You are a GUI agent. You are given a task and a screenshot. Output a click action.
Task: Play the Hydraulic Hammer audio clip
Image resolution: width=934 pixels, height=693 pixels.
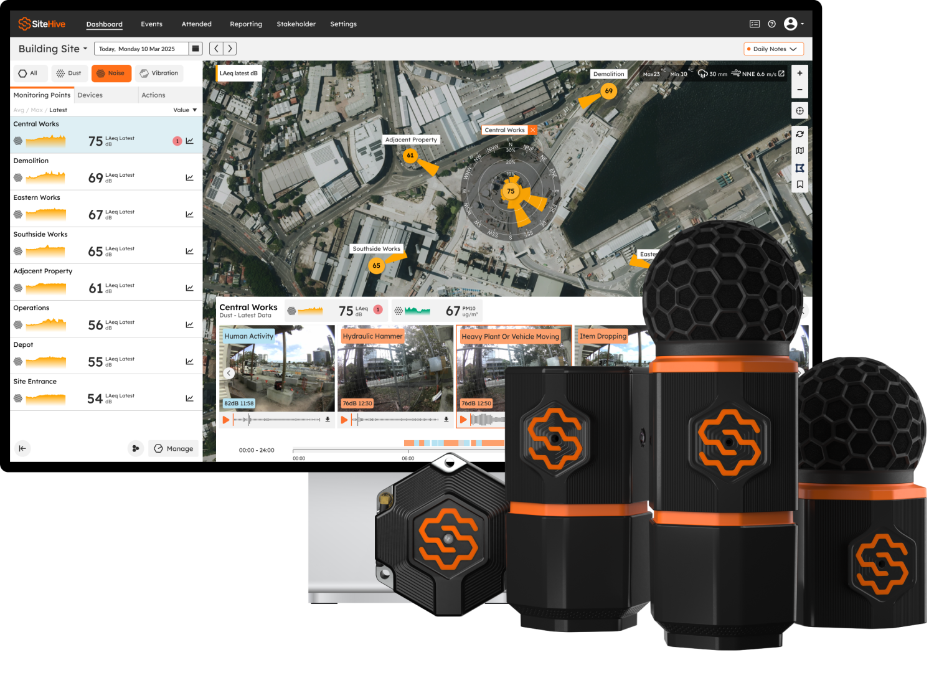coord(344,420)
